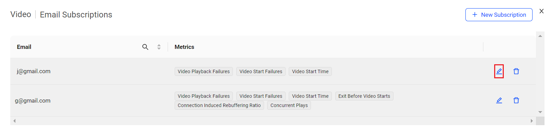This screenshot has width=550, height=133.
Task: Click the Metrics column header
Action: [x=184, y=47]
